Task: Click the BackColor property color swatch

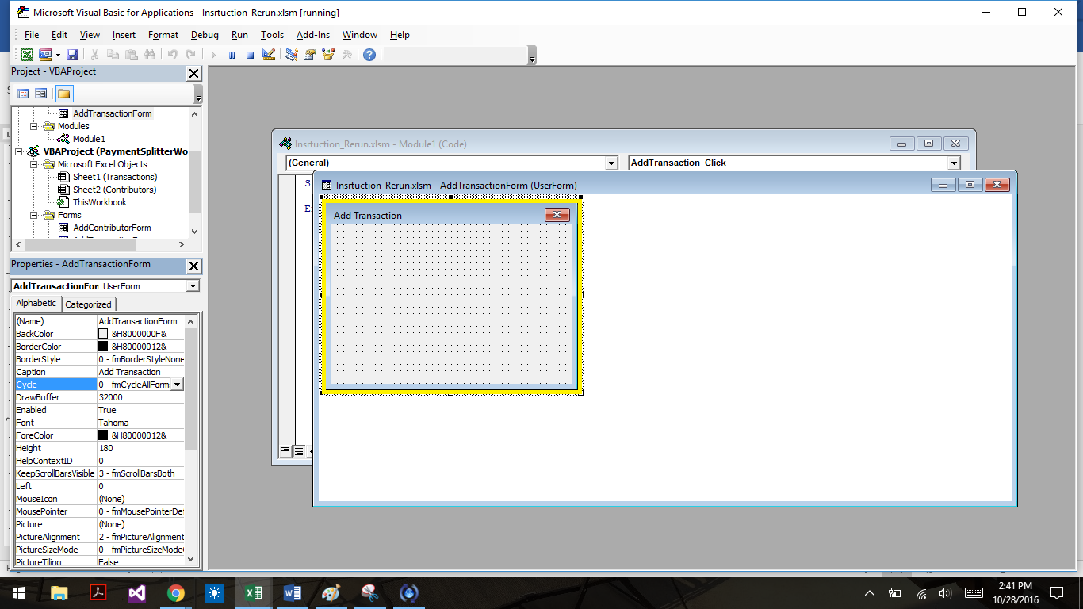Action: click(x=103, y=334)
